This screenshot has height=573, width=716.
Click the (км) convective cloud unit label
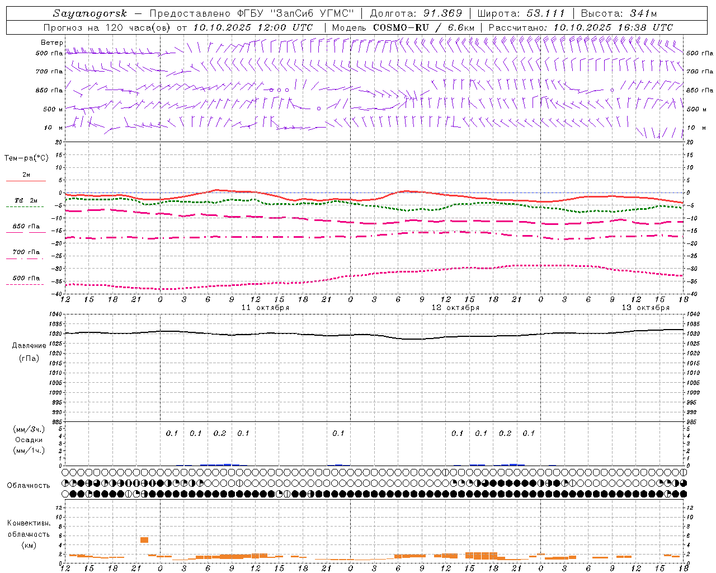tap(29, 545)
